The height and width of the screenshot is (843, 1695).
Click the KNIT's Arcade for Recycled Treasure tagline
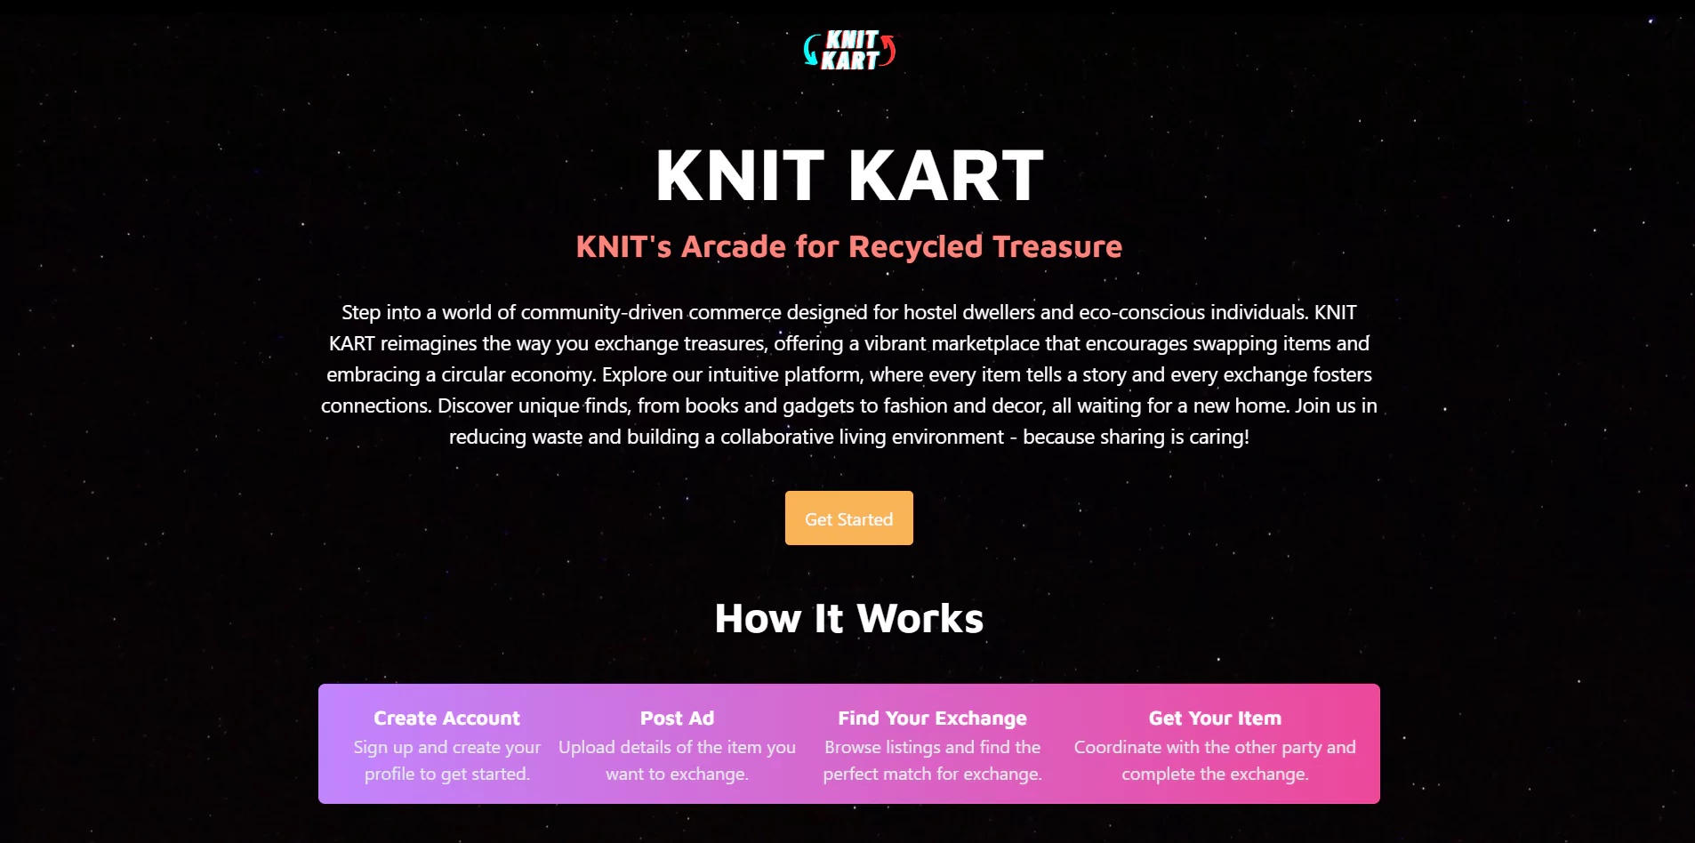click(x=848, y=246)
